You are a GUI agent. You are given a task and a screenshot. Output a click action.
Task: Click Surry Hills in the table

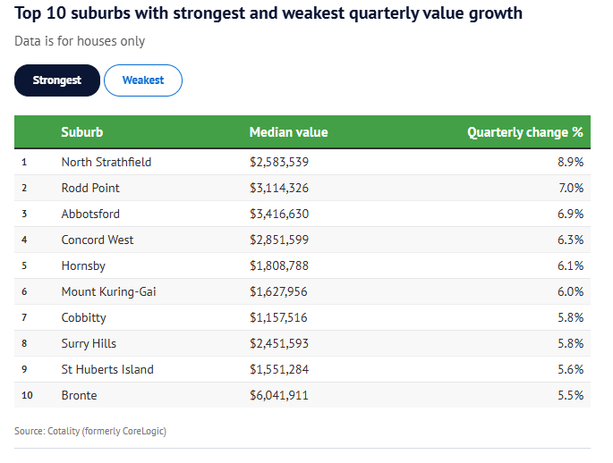click(89, 343)
